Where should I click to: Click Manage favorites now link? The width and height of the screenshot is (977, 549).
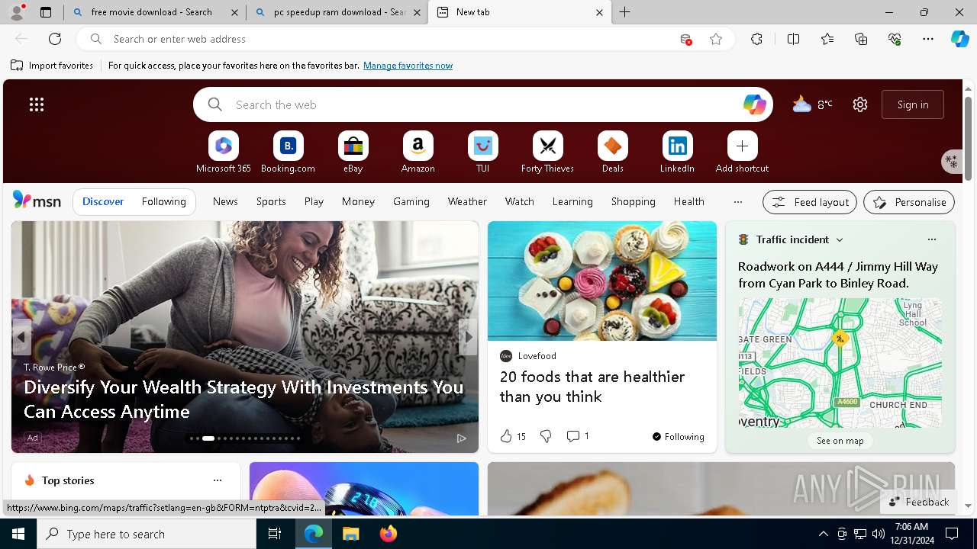408,66
